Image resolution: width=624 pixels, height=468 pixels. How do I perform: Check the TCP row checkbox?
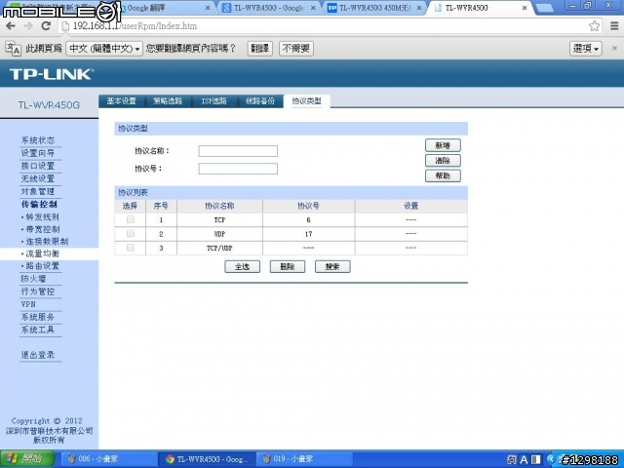pos(130,219)
